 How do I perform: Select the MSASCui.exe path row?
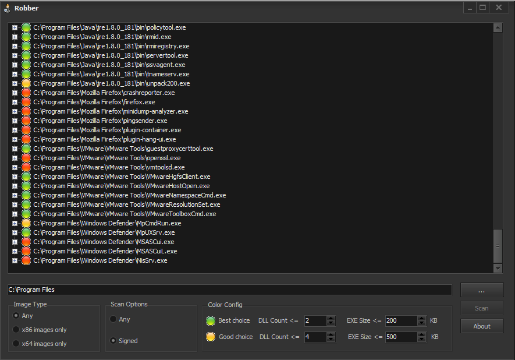click(104, 242)
